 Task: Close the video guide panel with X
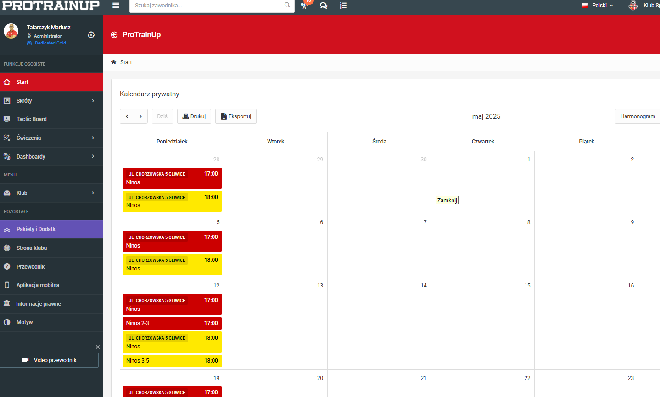(98, 347)
